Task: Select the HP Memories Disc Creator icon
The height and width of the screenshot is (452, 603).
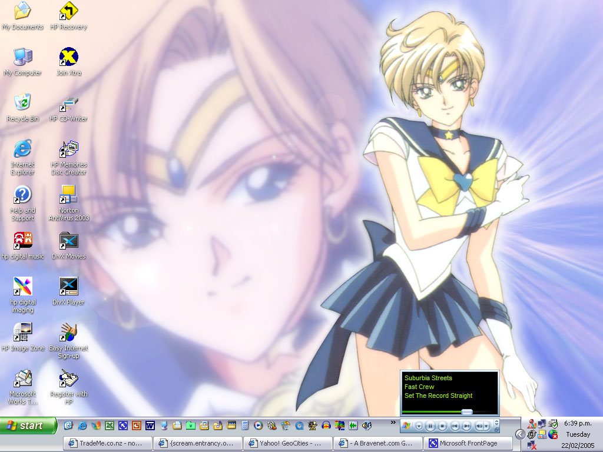Action: point(68,157)
